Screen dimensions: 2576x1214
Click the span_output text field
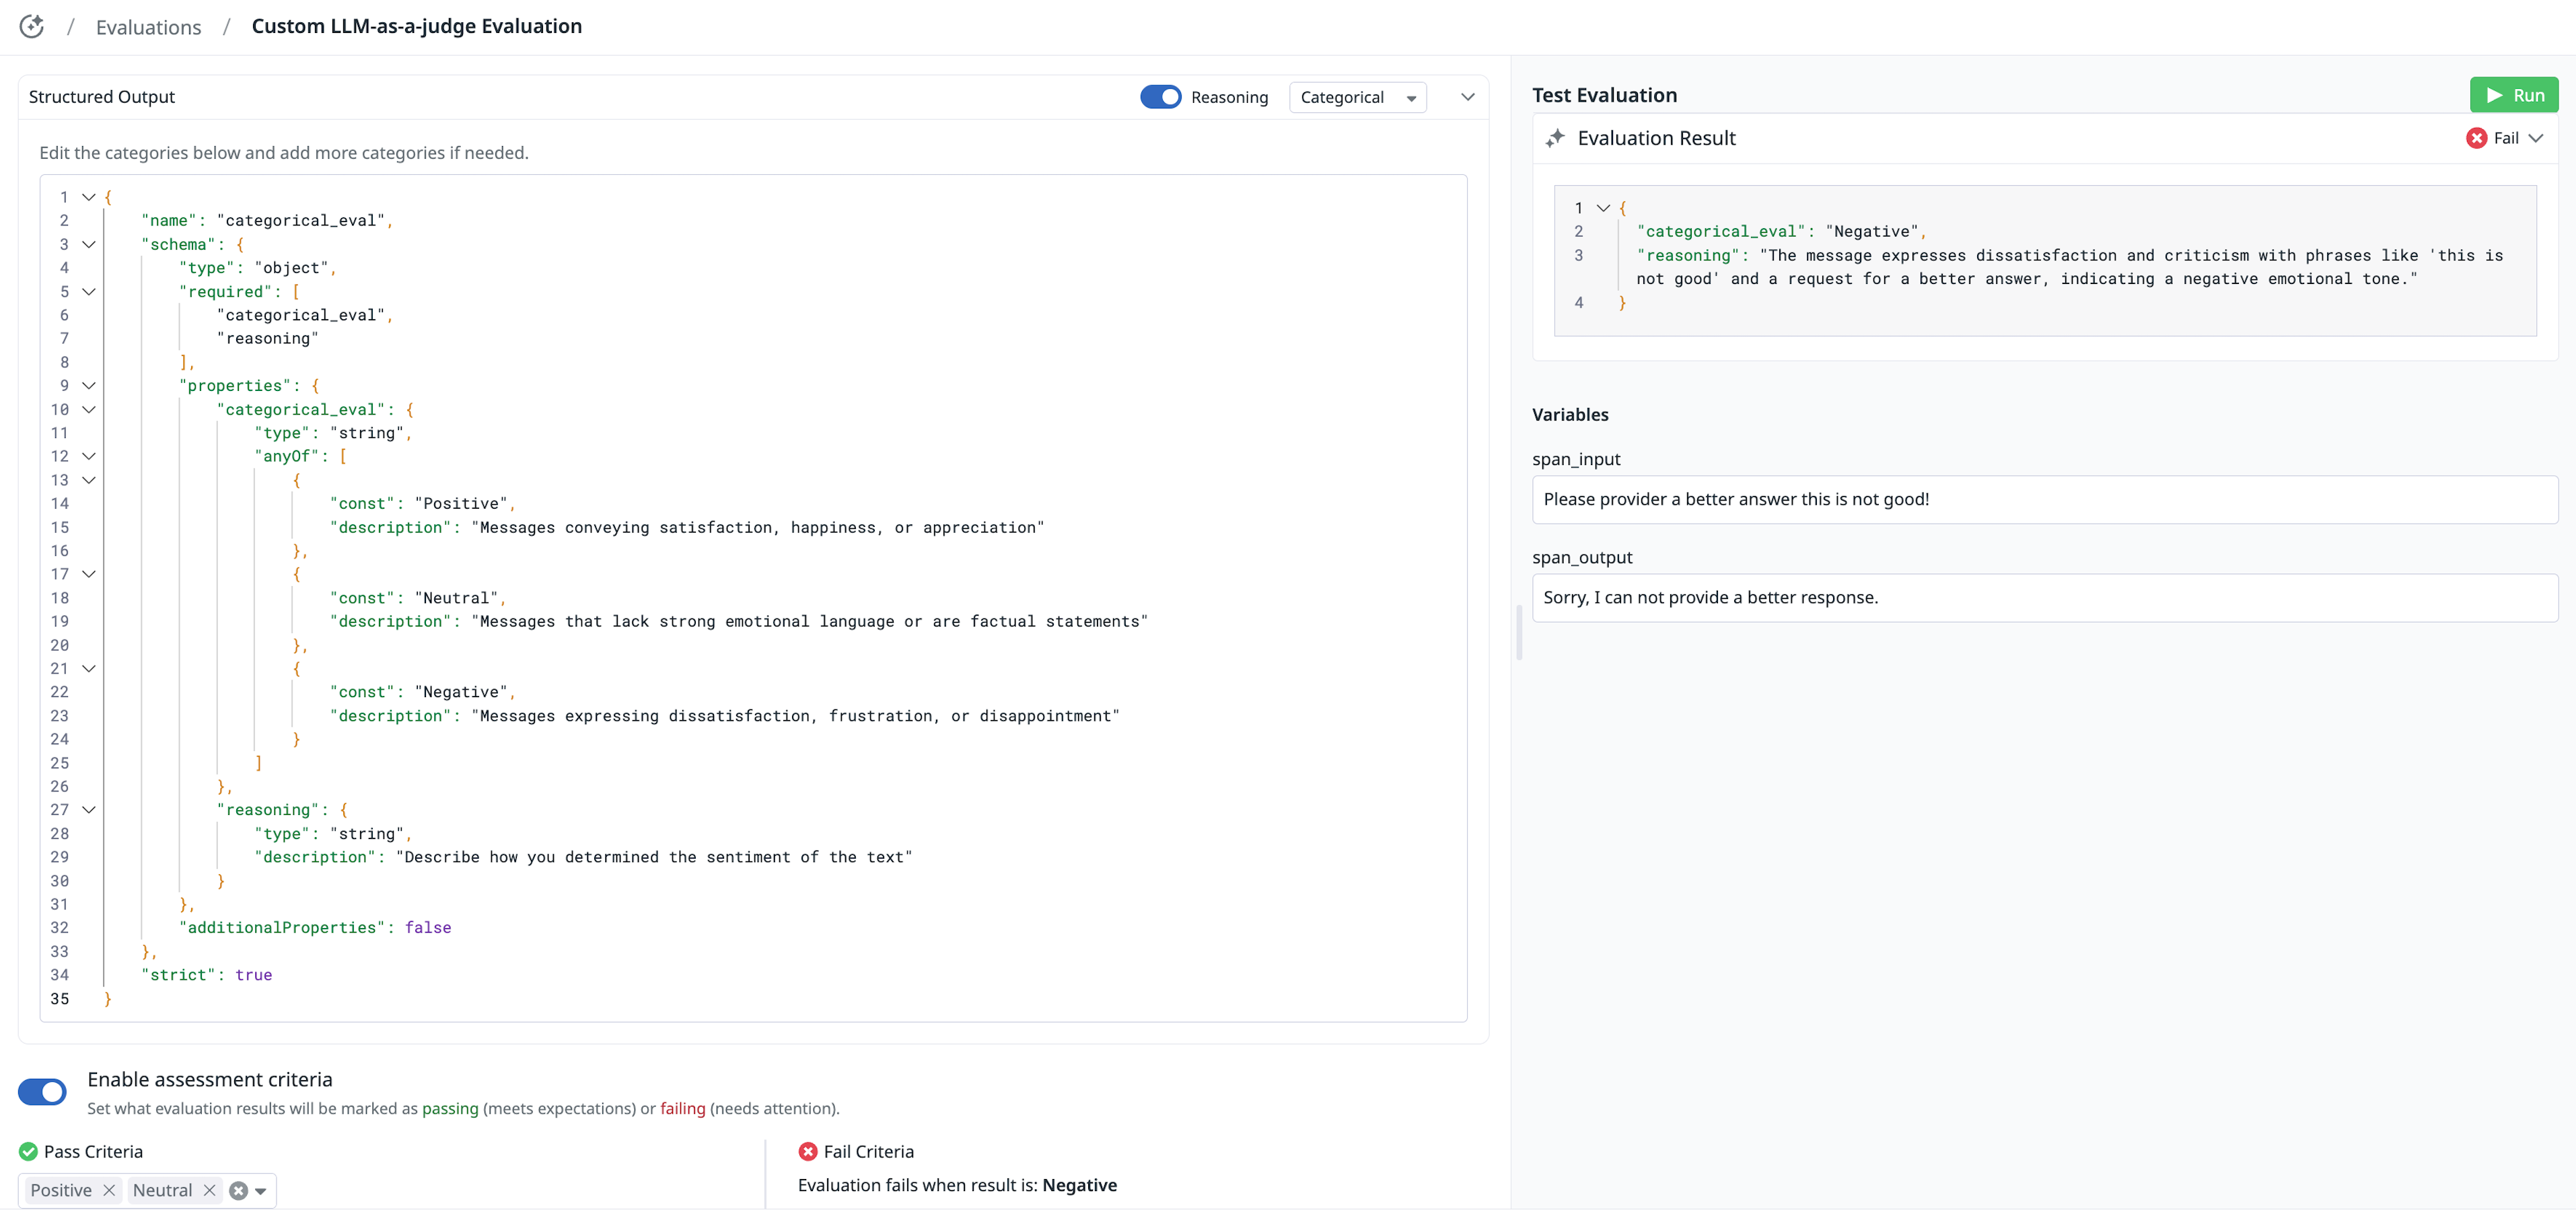click(x=2044, y=597)
